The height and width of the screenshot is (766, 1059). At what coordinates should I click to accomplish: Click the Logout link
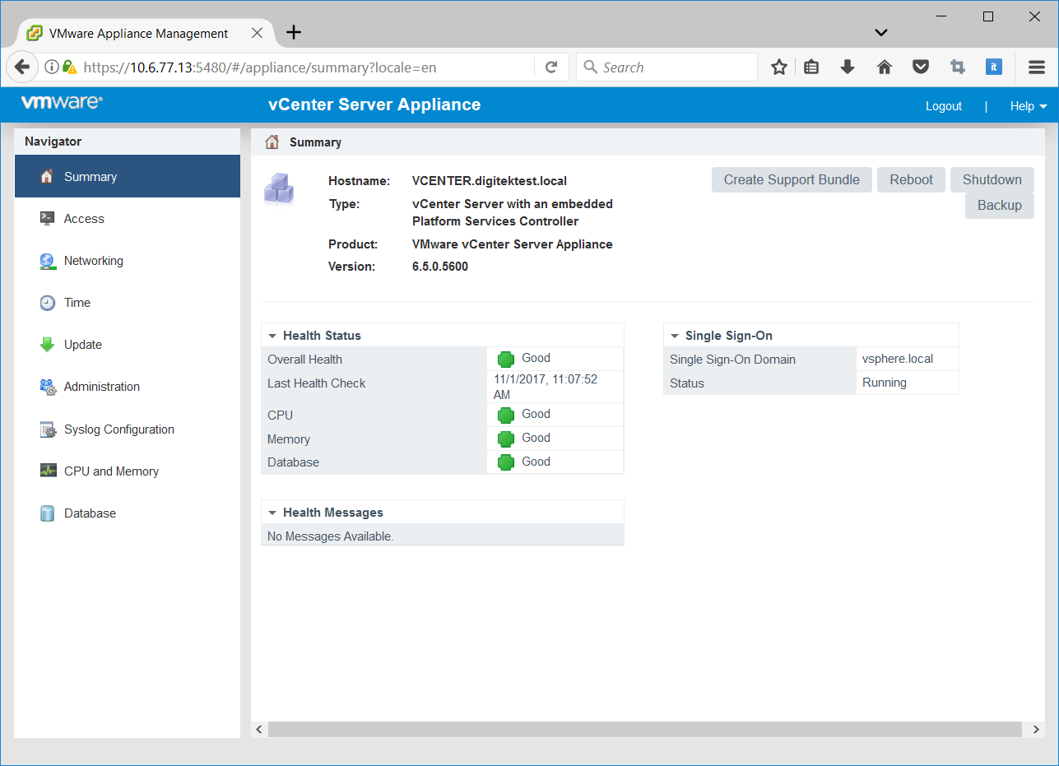(944, 106)
